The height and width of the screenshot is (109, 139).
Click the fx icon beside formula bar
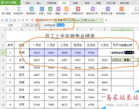pos(36,25)
